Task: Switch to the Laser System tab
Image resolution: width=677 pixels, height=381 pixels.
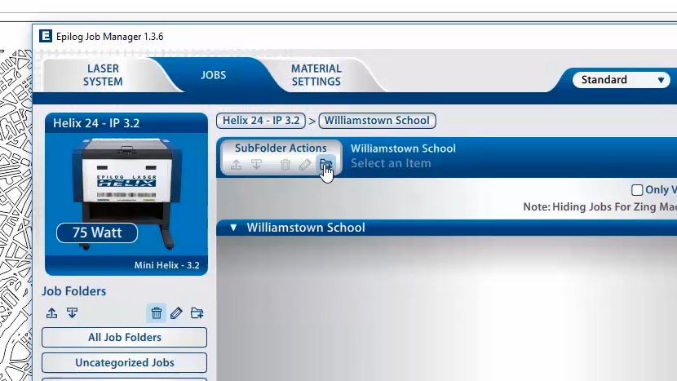Action: coord(103,75)
